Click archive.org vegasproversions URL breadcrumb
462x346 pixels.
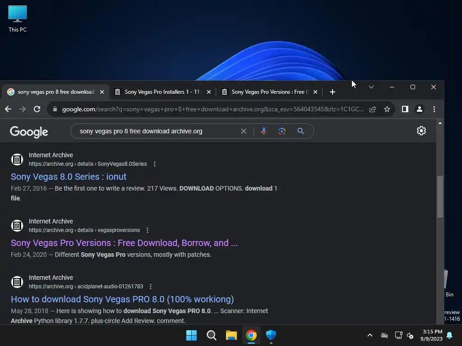pos(84,230)
